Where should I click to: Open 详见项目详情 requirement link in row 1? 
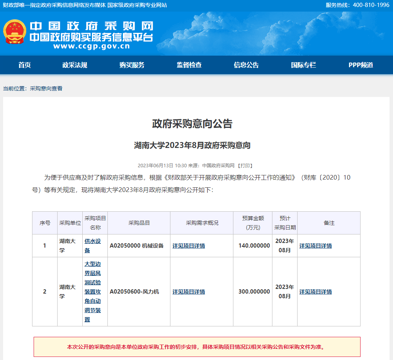[189, 246]
